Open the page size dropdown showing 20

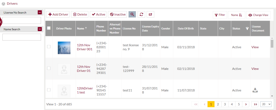pyautogui.click(x=266, y=104)
